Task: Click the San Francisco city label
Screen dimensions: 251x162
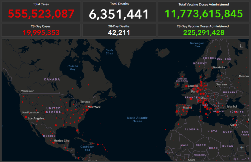Action: [30, 112]
